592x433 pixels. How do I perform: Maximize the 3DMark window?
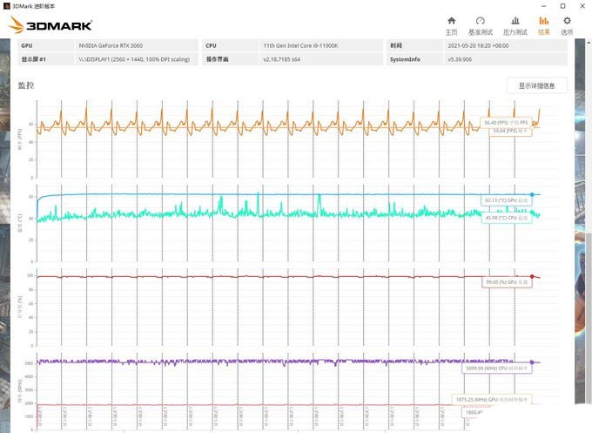click(562, 6)
